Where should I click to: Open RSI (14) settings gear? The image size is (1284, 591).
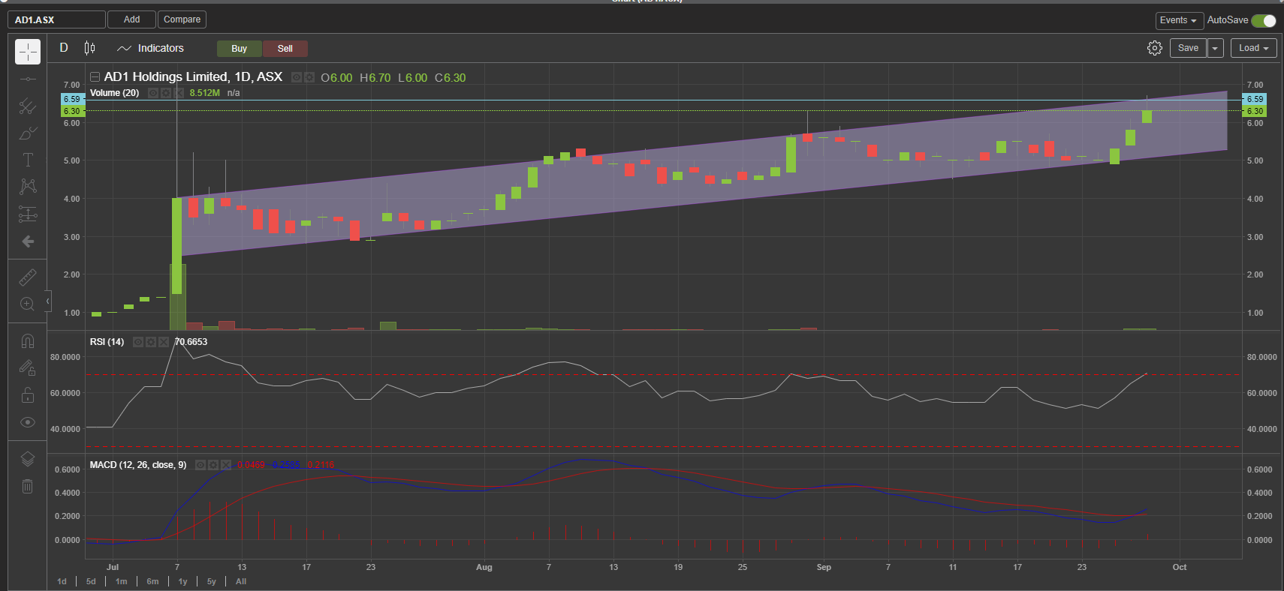pyautogui.click(x=151, y=342)
